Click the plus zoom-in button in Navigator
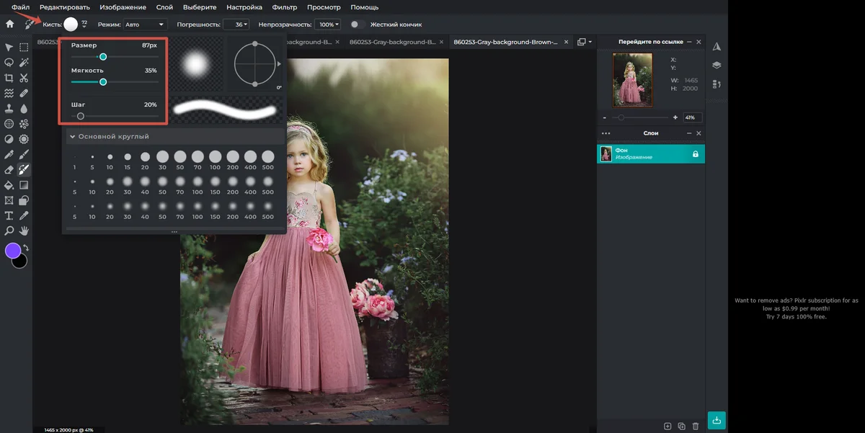 tap(675, 117)
